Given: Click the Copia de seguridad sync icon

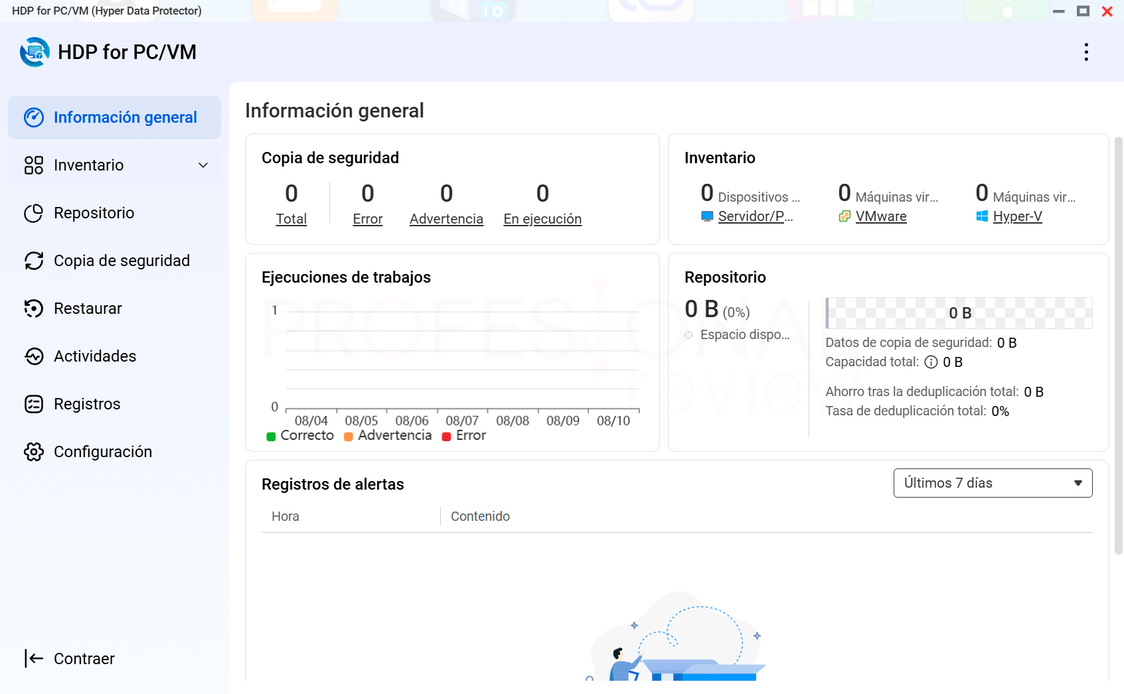Looking at the screenshot, I should pos(34,261).
